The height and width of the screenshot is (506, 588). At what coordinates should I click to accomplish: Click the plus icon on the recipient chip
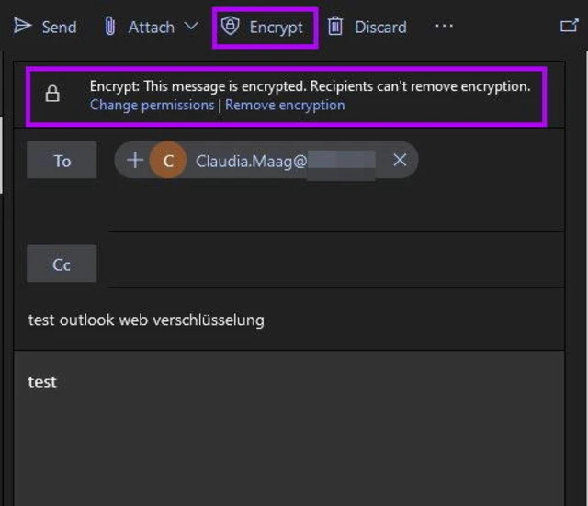coord(135,161)
